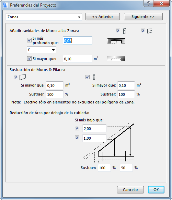Click 'Reducción de Área por debajo' heading
This screenshot has width=172, height=200.
49,113
